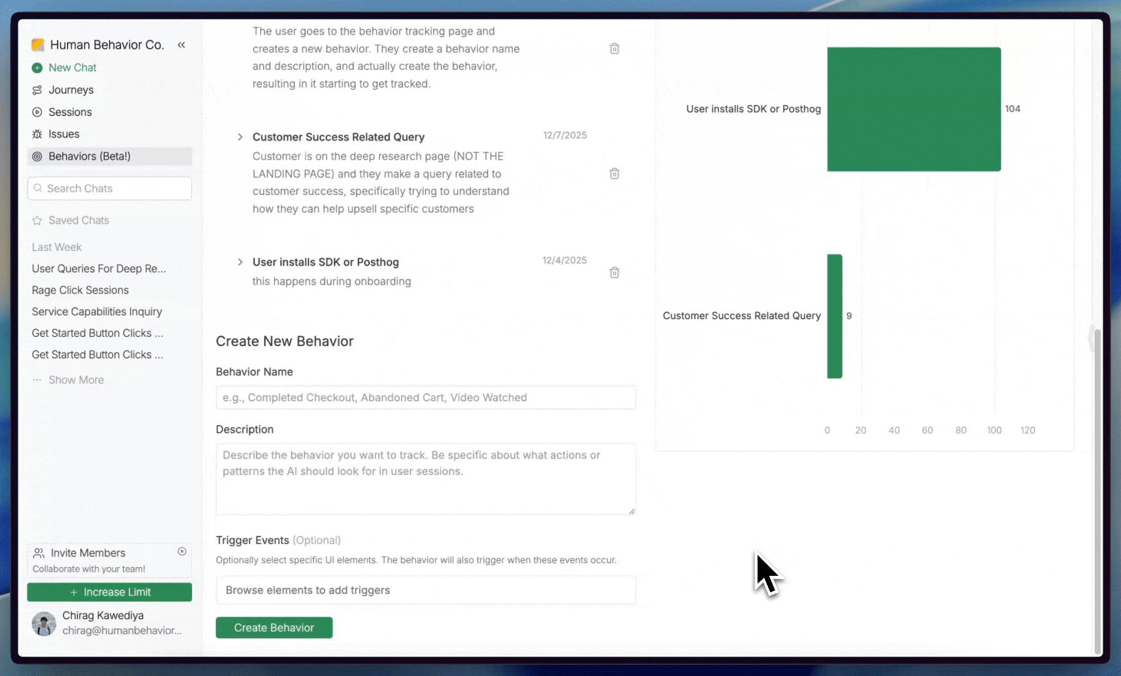
Task: Open Saved Chats star icon
Action: (38, 220)
